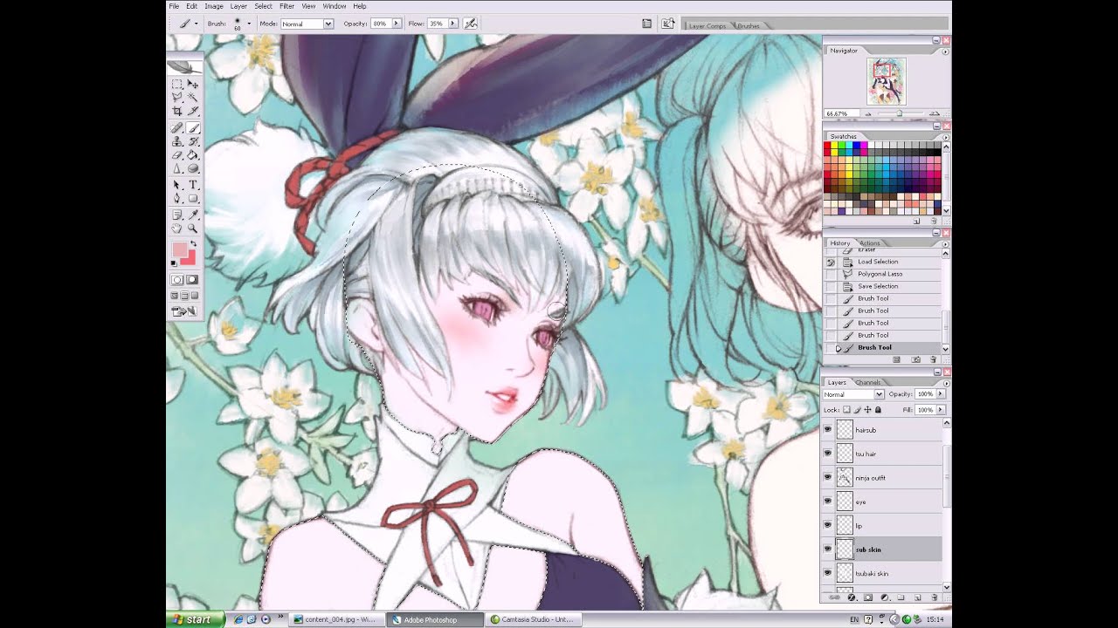Select the Clone Stamp tool
Viewport: 1118px width, 628px height.
pyautogui.click(x=177, y=141)
